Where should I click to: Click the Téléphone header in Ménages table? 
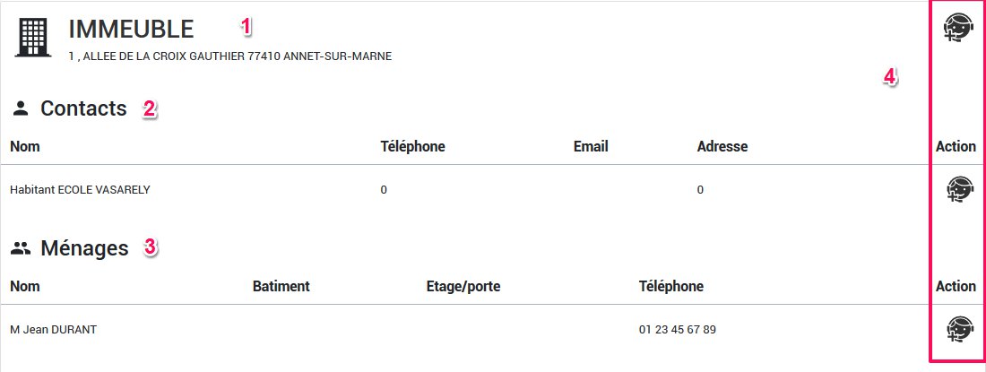coord(670,286)
